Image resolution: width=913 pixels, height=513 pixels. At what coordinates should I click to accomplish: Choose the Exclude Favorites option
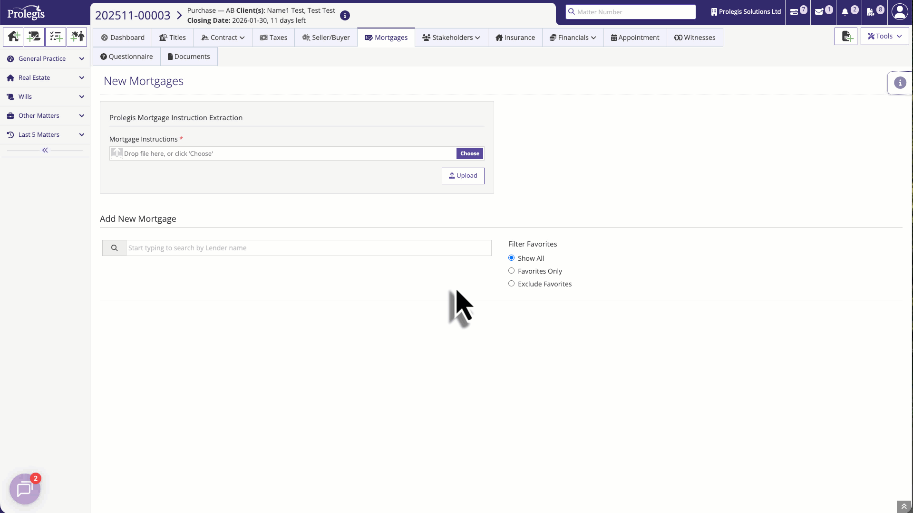point(511,283)
